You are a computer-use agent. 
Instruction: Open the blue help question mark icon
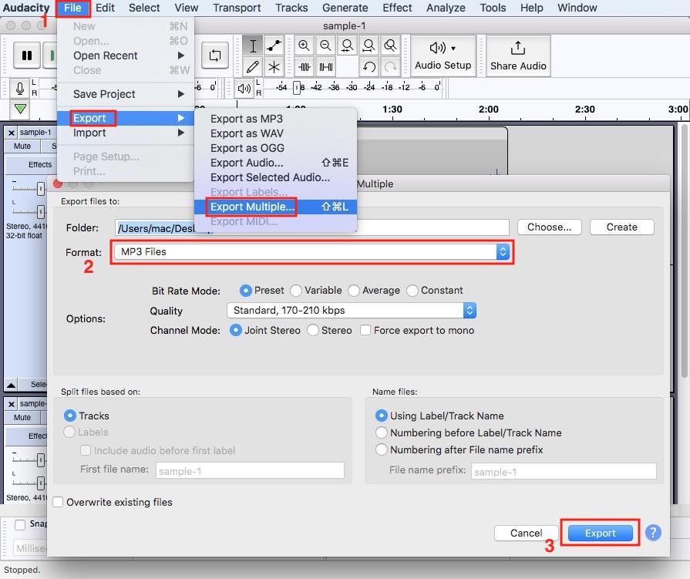pyautogui.click(x=653, y=533)
